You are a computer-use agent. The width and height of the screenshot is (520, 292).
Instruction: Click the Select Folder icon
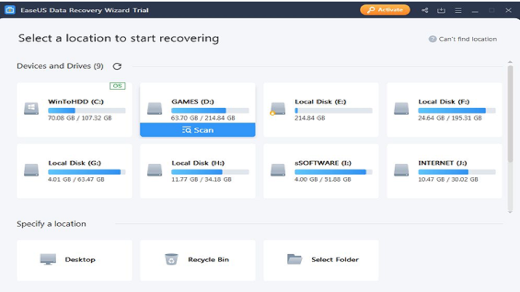(x=295, y=259)
